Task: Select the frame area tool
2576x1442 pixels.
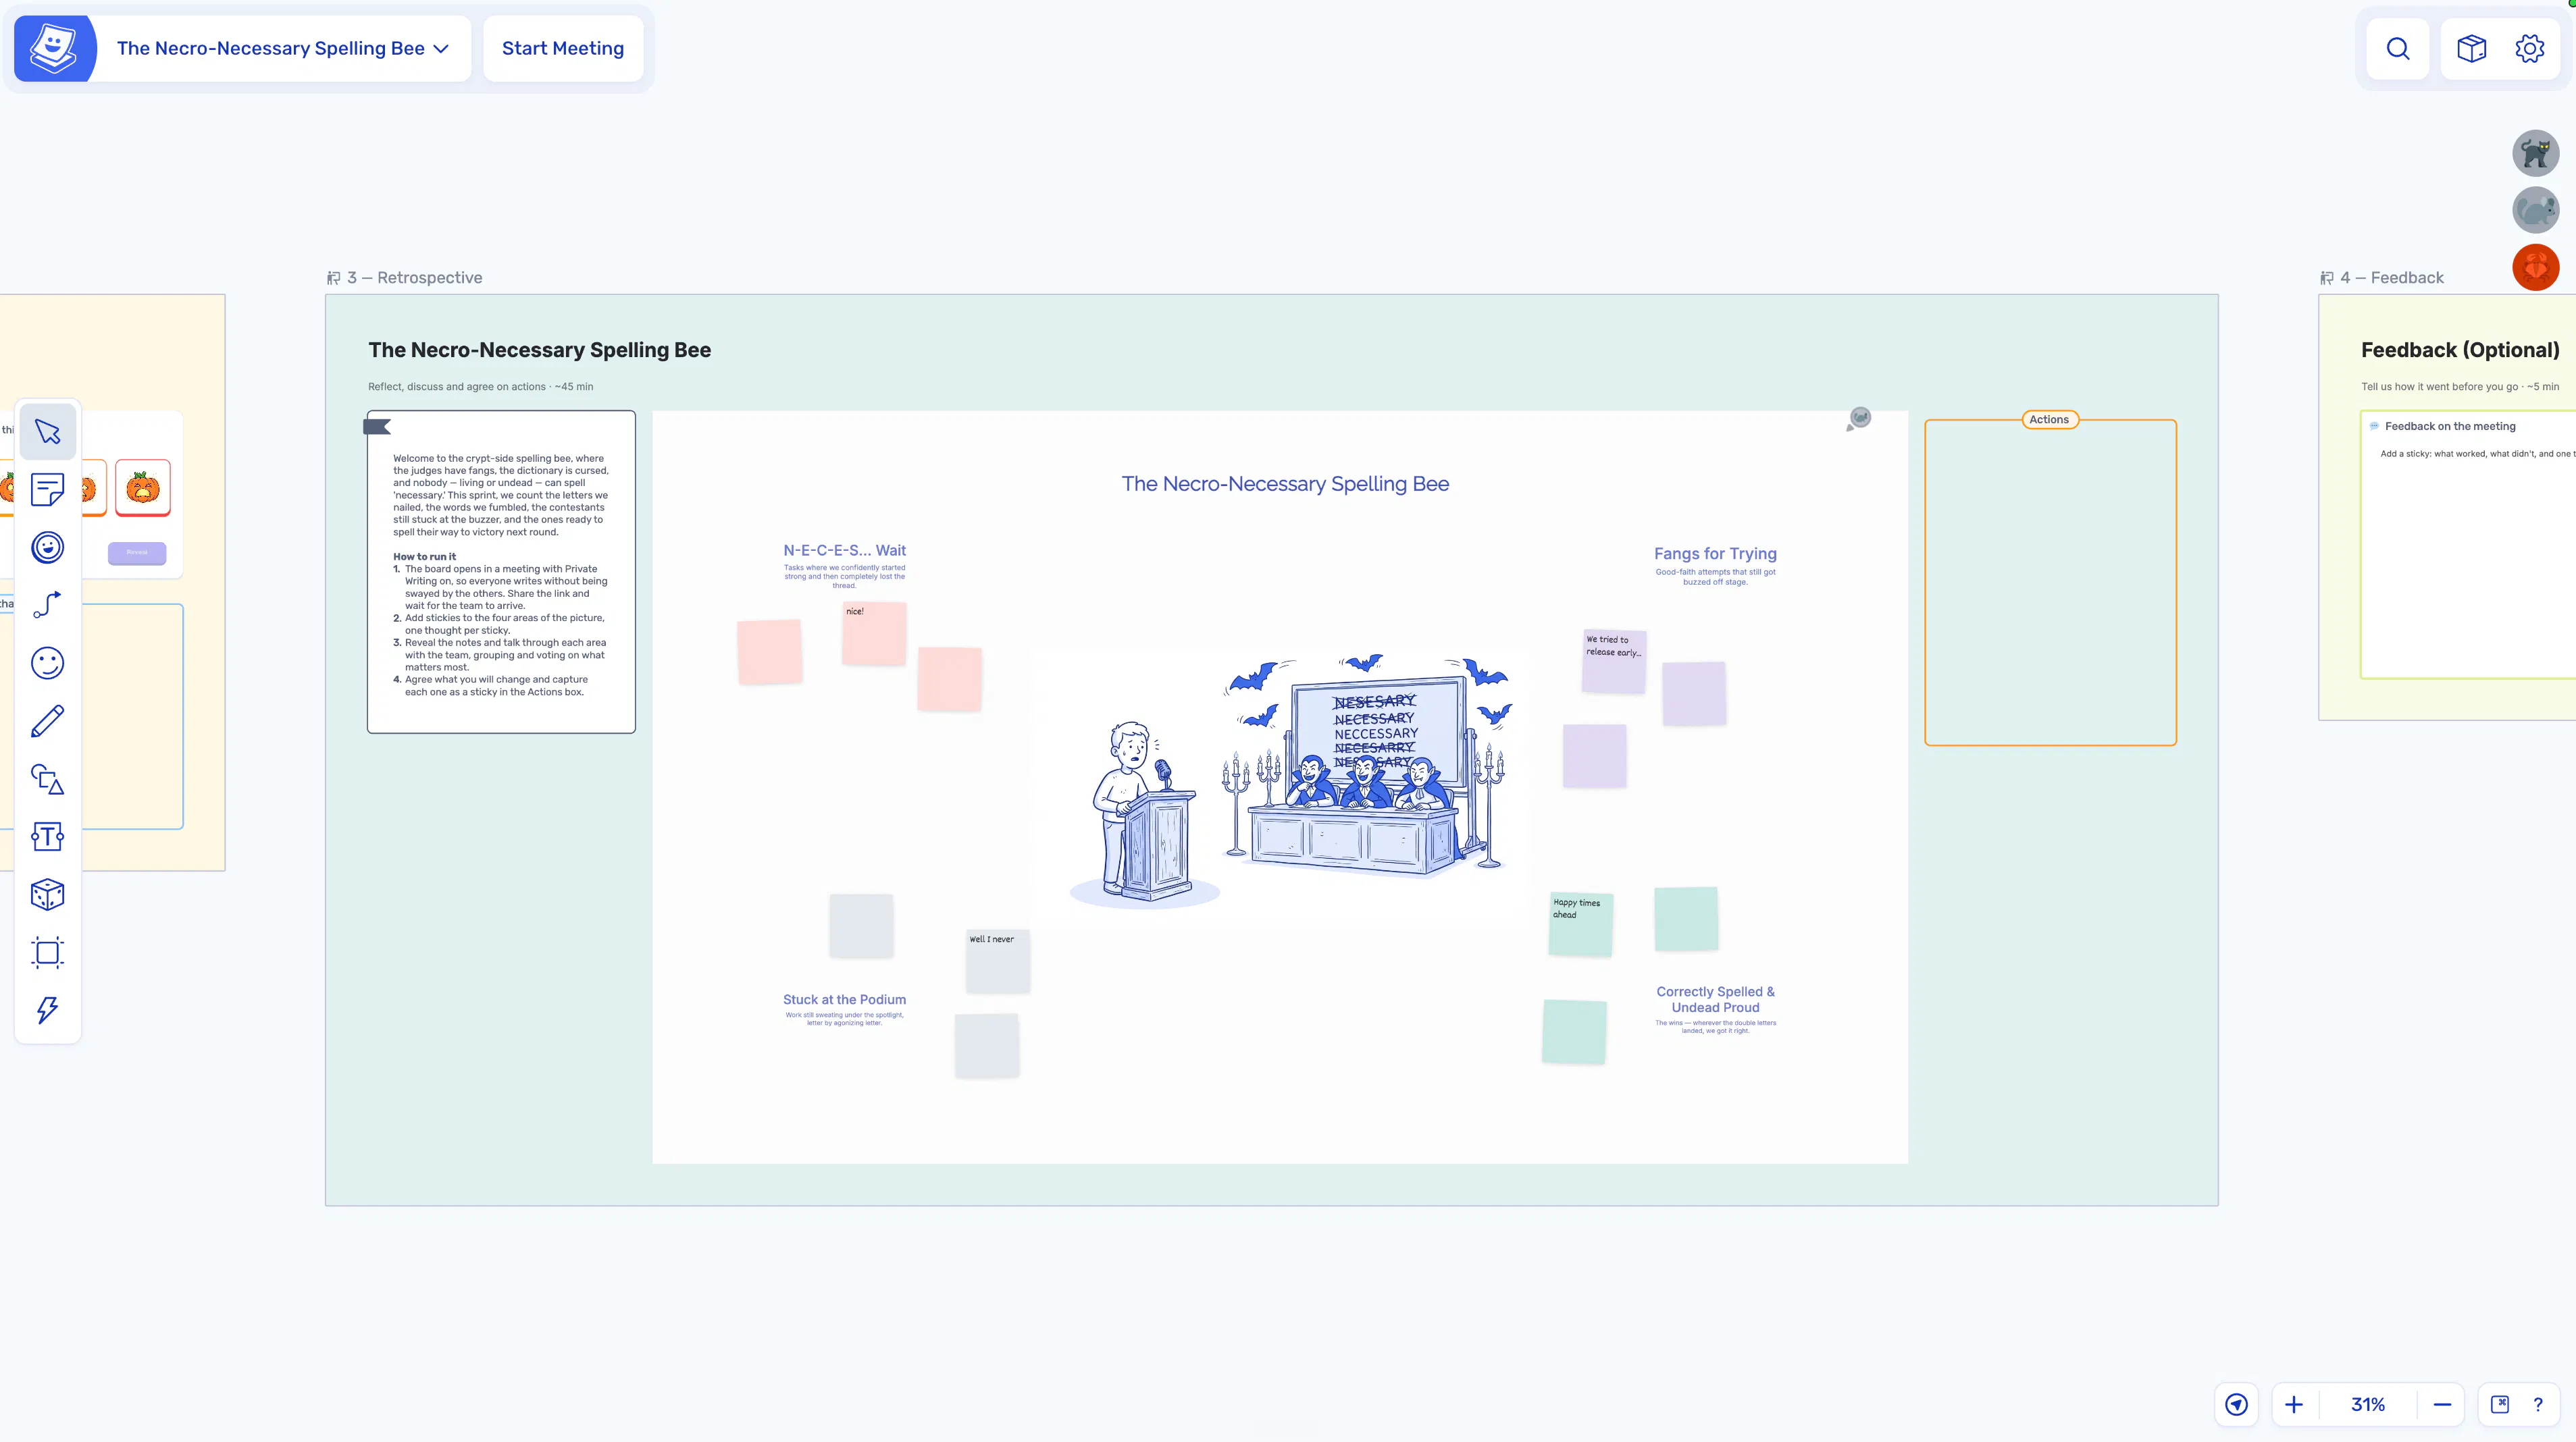Action: click(x=47, y=953)
